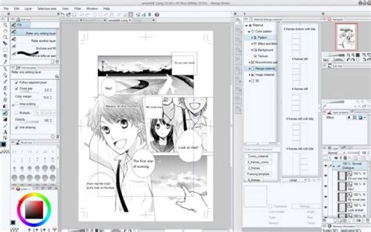371x232 pixels.
Task: Hide the 'On our way' layer
Action: pos(326,176)
